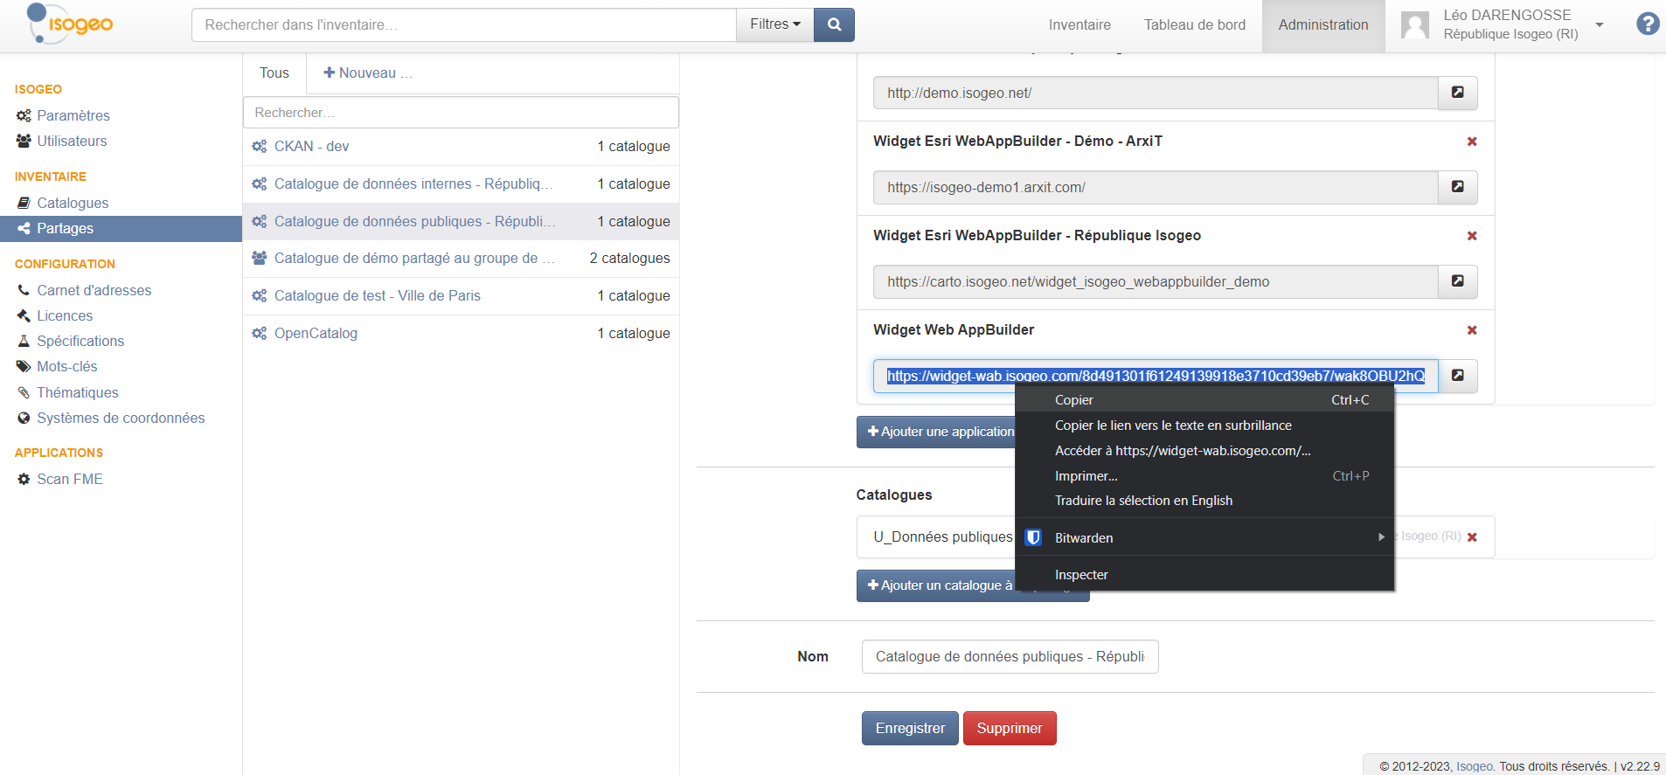Open link icon for http://demo.isogeo.net/
Image resolution: width=1666 pixels, height=775 pixels.
pyautogui.click(x=1458, y=93)
